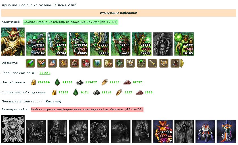238x145 pixels.
Task: Open captured hero Кефанад link
Action: point(53,101)
